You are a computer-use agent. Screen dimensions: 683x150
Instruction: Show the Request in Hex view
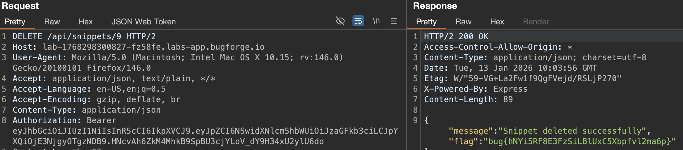click(86, 22)
